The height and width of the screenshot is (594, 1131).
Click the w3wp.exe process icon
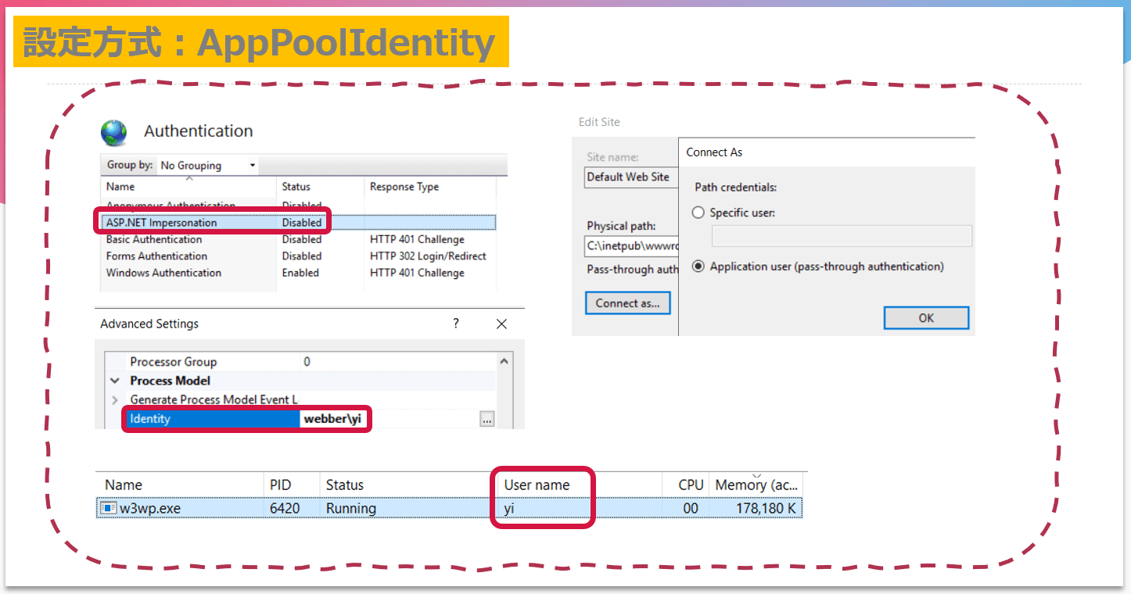(x=109, y=509)
